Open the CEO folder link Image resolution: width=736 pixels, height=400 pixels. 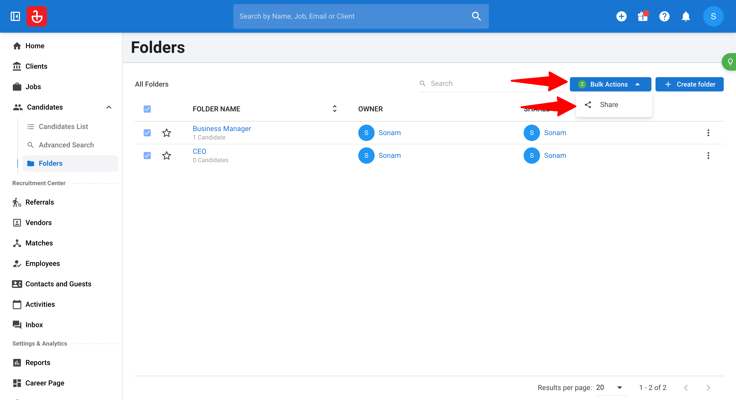[x=199, y=151]
